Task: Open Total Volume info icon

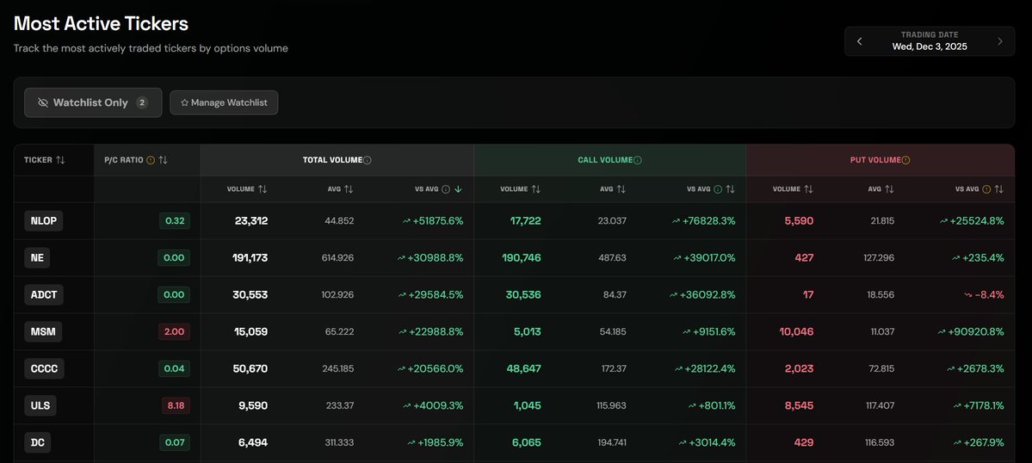Action: coord(368,160)
